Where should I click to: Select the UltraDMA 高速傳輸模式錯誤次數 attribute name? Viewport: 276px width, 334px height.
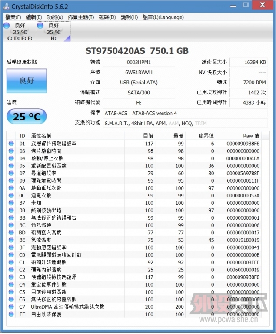(67, 307)
